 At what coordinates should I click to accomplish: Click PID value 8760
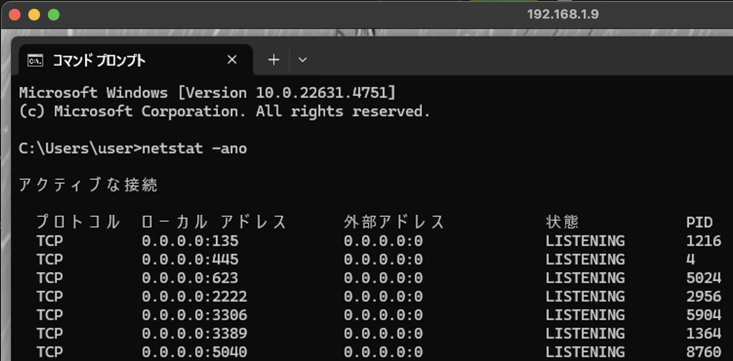[x=704, y=352]
